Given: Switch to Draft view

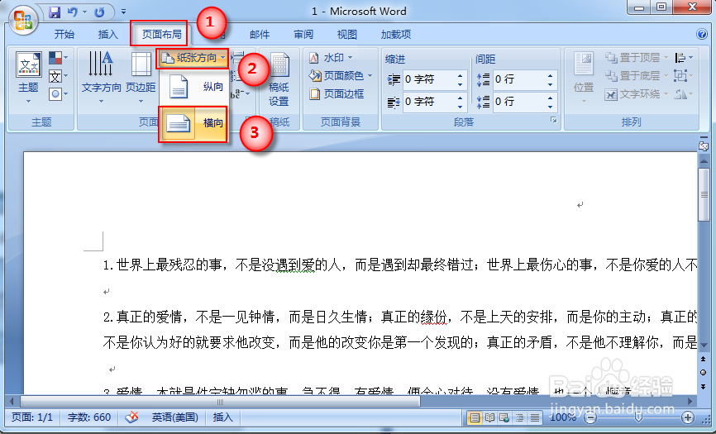Looking at the screenshot, I should (534, 417).
